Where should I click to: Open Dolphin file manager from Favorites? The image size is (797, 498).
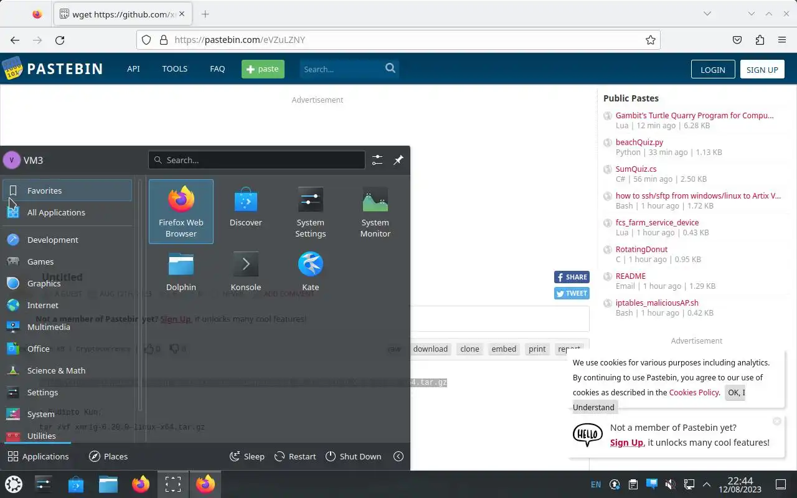tap(181, 271)
